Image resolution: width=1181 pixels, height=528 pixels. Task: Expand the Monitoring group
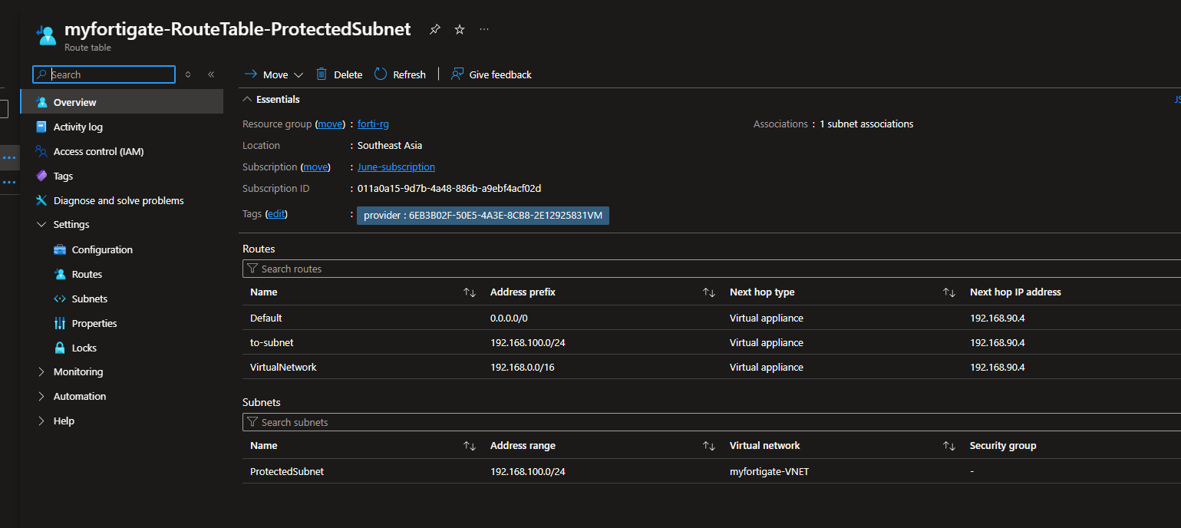point(41,372)
